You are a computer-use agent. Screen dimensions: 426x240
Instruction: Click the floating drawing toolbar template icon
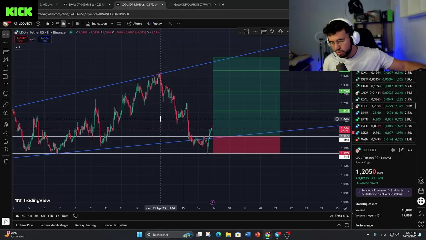(x=247, y=31)
